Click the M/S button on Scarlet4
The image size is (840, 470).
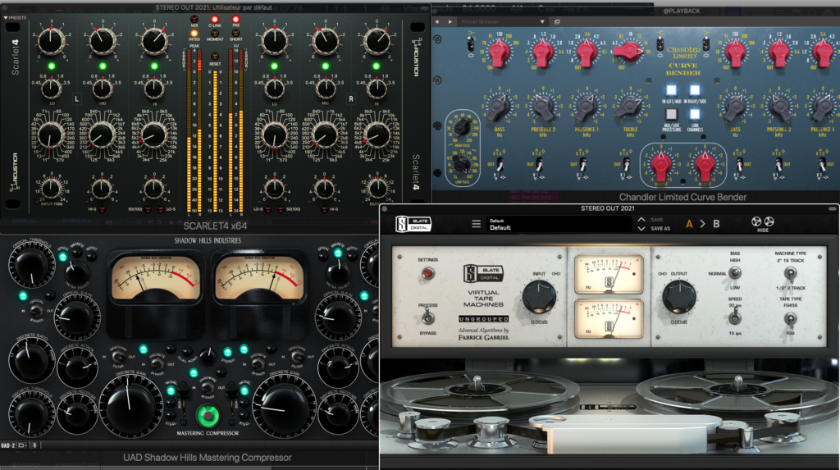click(194, 20)
